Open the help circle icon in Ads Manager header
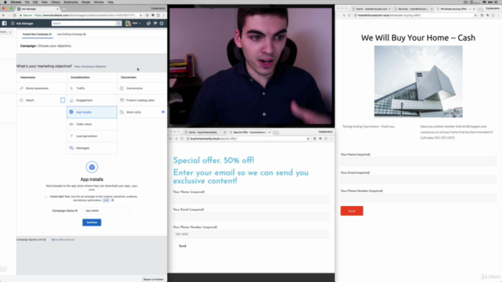This screenshot has height=282, width=502. click(x=162, y=23)
